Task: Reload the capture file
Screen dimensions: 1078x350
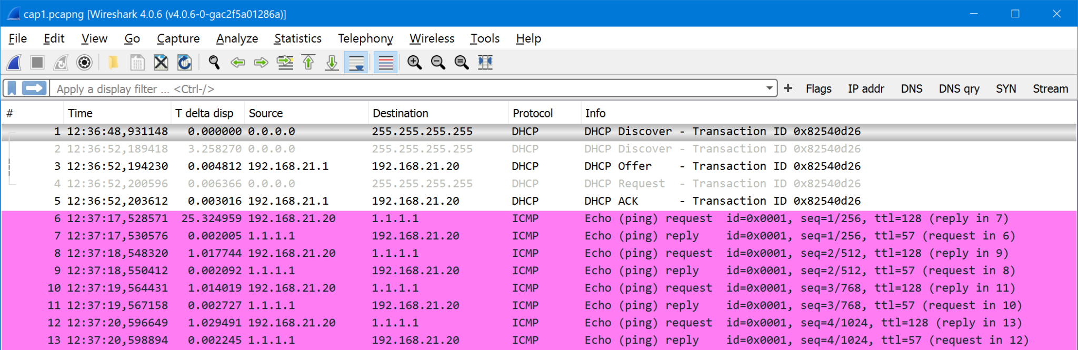Action: [184, 63]
